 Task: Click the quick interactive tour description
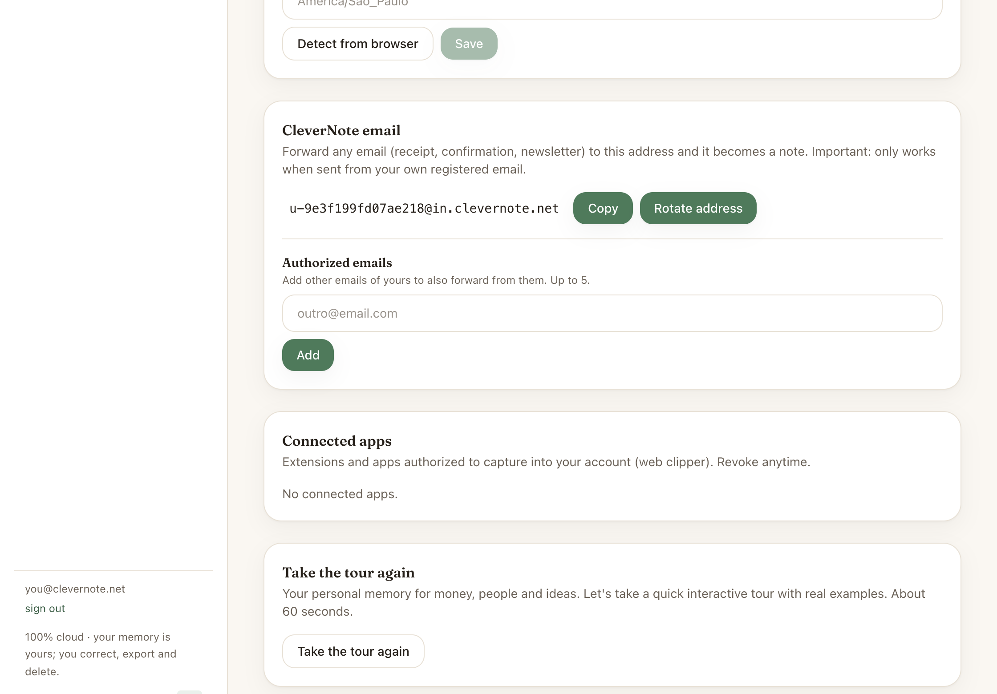point(604,602)
